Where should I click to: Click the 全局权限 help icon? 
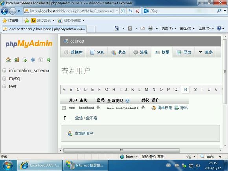[127, 101]
